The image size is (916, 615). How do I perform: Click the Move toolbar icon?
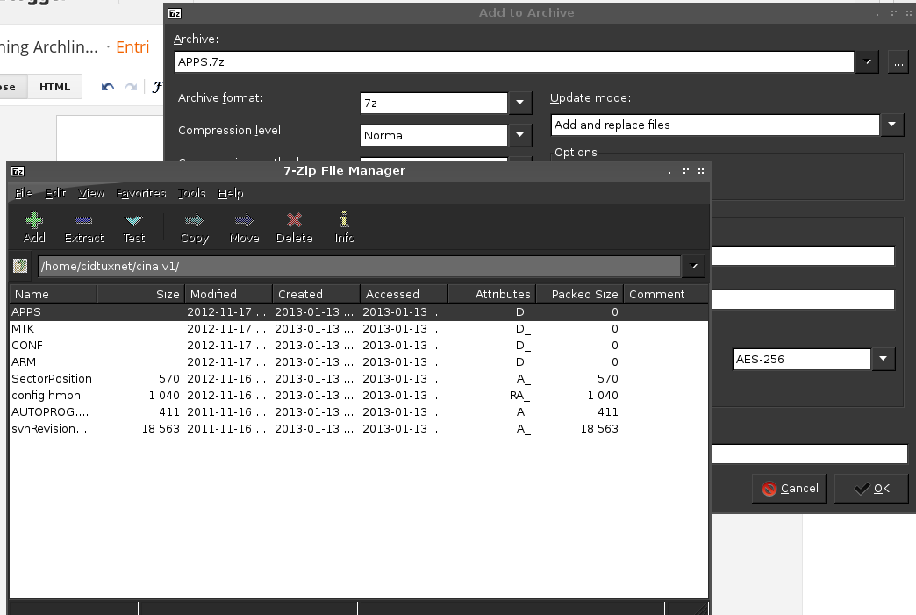click(x=244, y=220)
